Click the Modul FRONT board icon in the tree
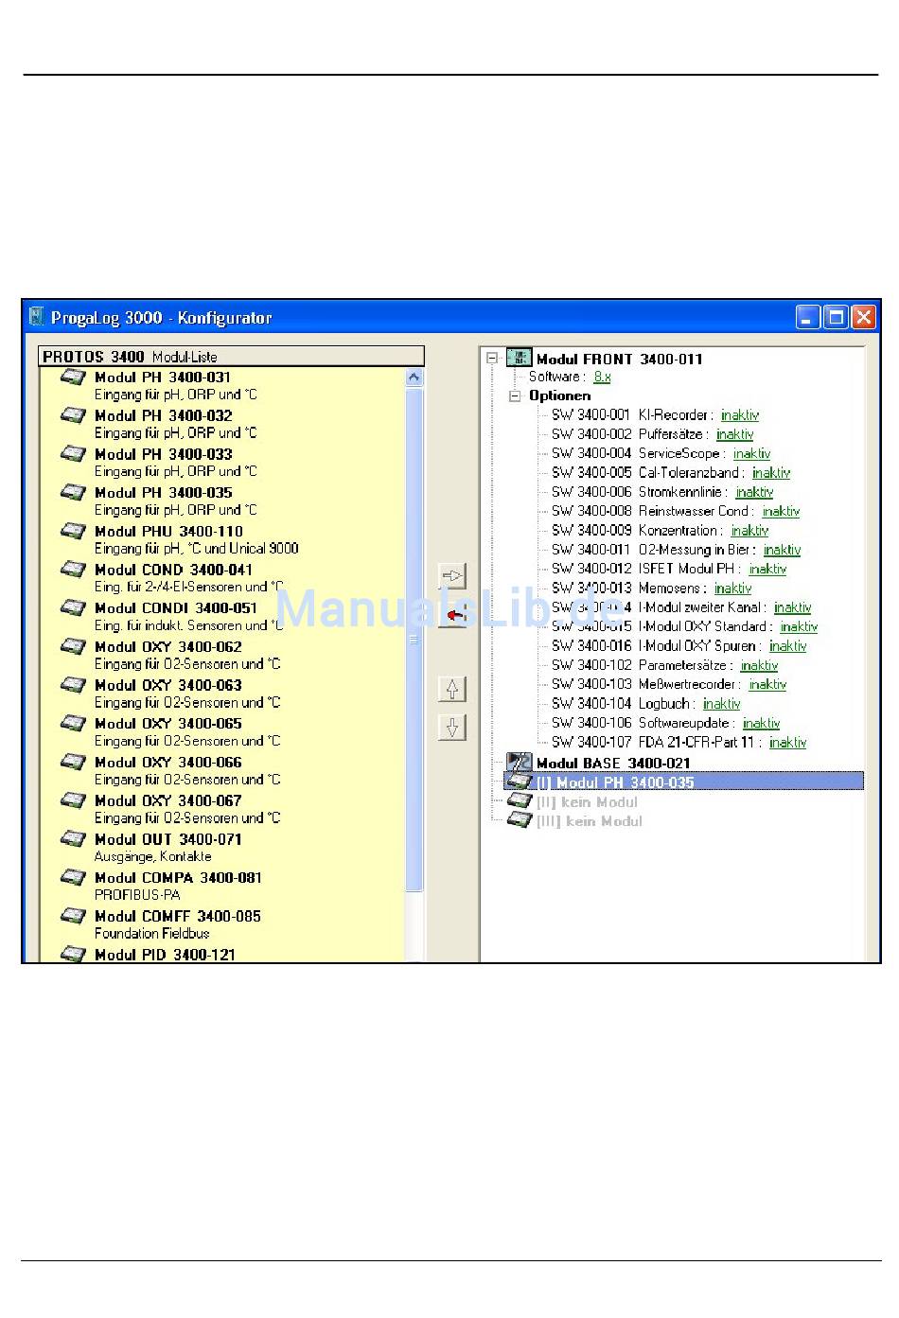This screenshot has height=1318, width=899. click(519, 358)
